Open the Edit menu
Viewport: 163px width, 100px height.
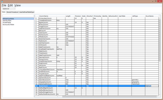coord(10,5)
